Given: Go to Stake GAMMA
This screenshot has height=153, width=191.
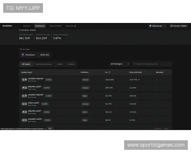Looking at the screenshot, I should 55,26.
